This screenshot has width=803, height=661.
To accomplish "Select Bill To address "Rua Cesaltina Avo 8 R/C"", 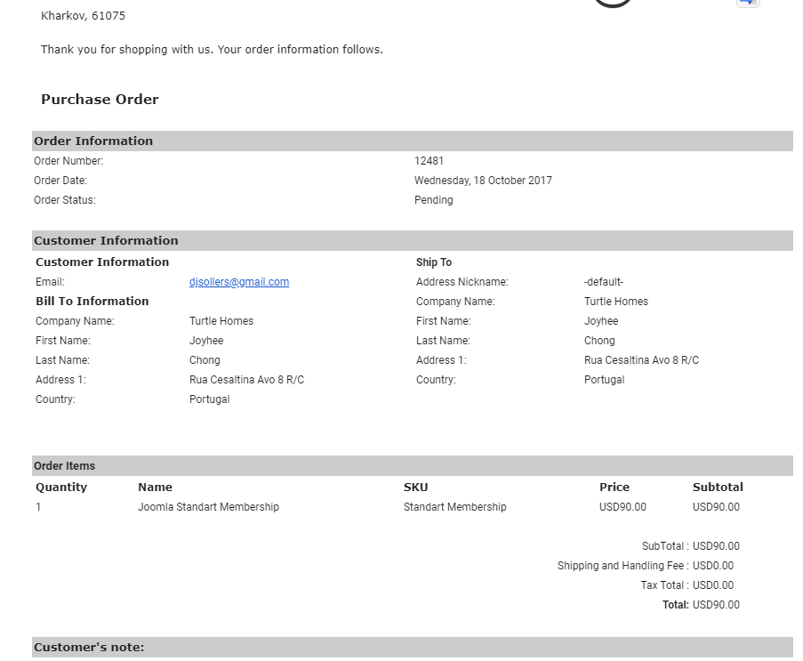I will (247, 380).
